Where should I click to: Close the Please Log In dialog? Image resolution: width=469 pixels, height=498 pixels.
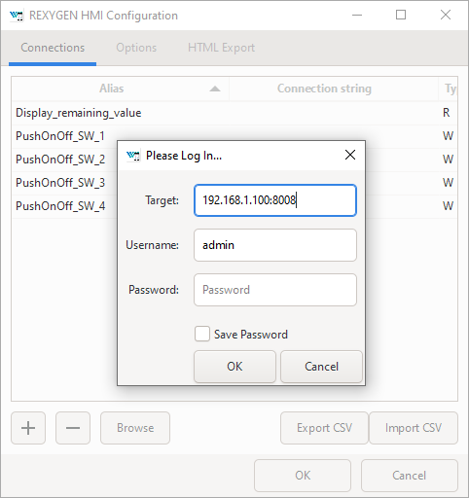tap(350, 155)
